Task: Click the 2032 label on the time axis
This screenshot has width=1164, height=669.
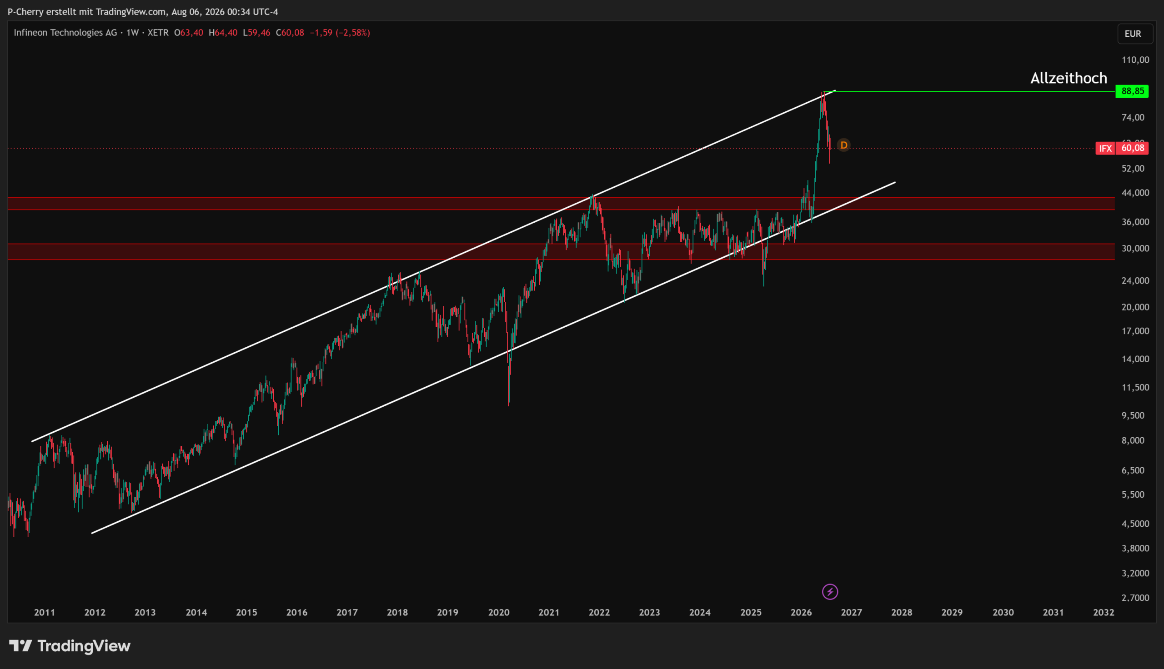Action: click(1104, 613)
